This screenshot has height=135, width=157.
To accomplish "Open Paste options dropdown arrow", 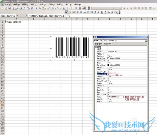I will coord(46,9).
